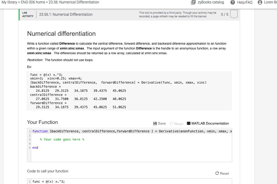Screen dimensions: 277x184
Task: Open MATLAB Documentation link
Action: point(208,123)
